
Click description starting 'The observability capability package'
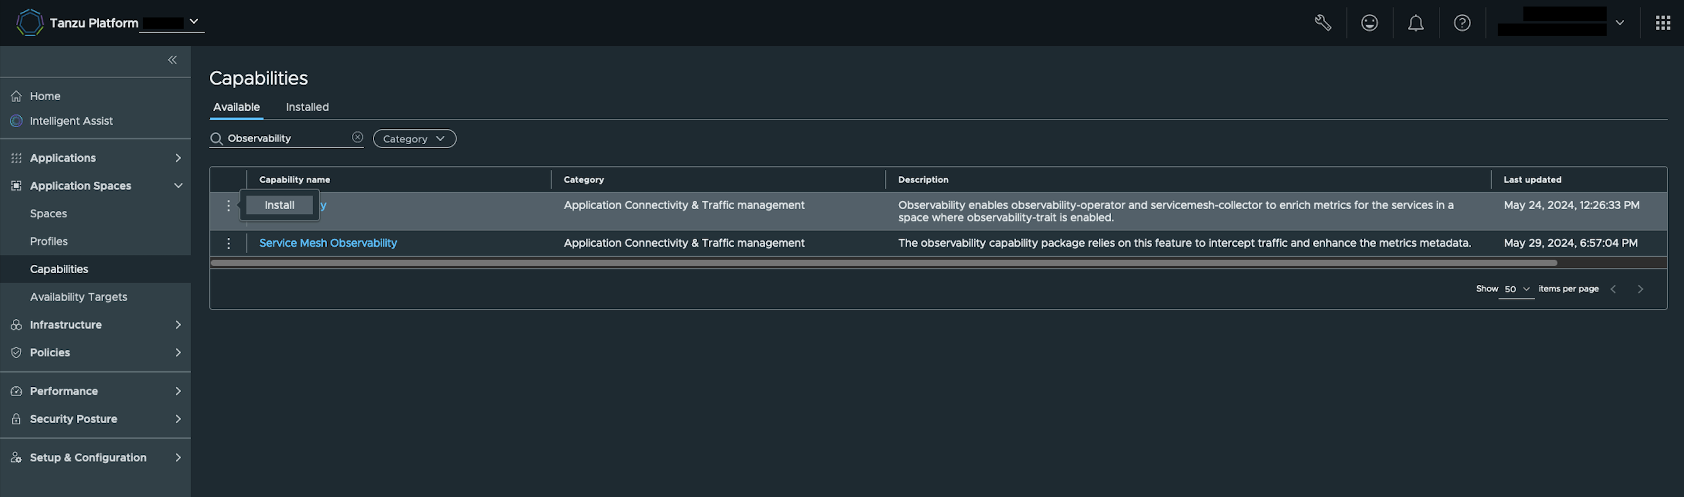coord(1184,243)
